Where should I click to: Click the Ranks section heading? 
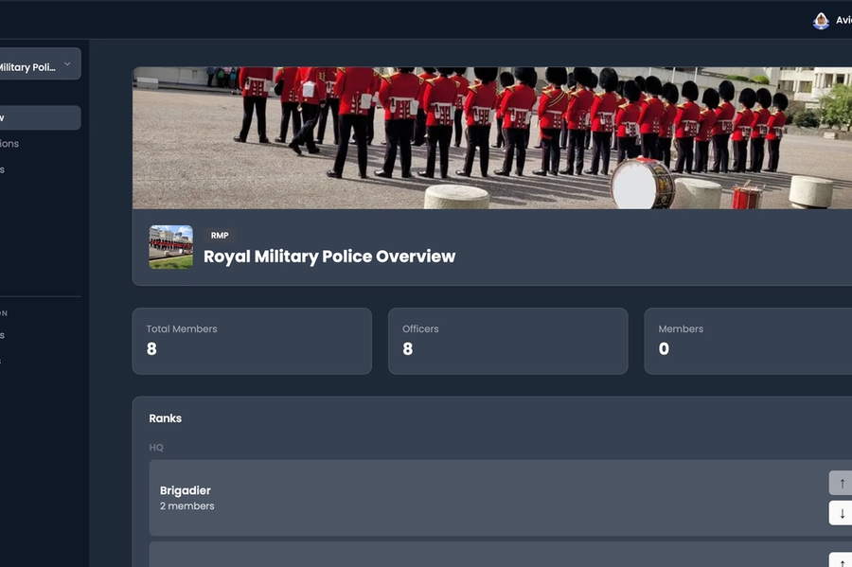[x=165, y=418]
